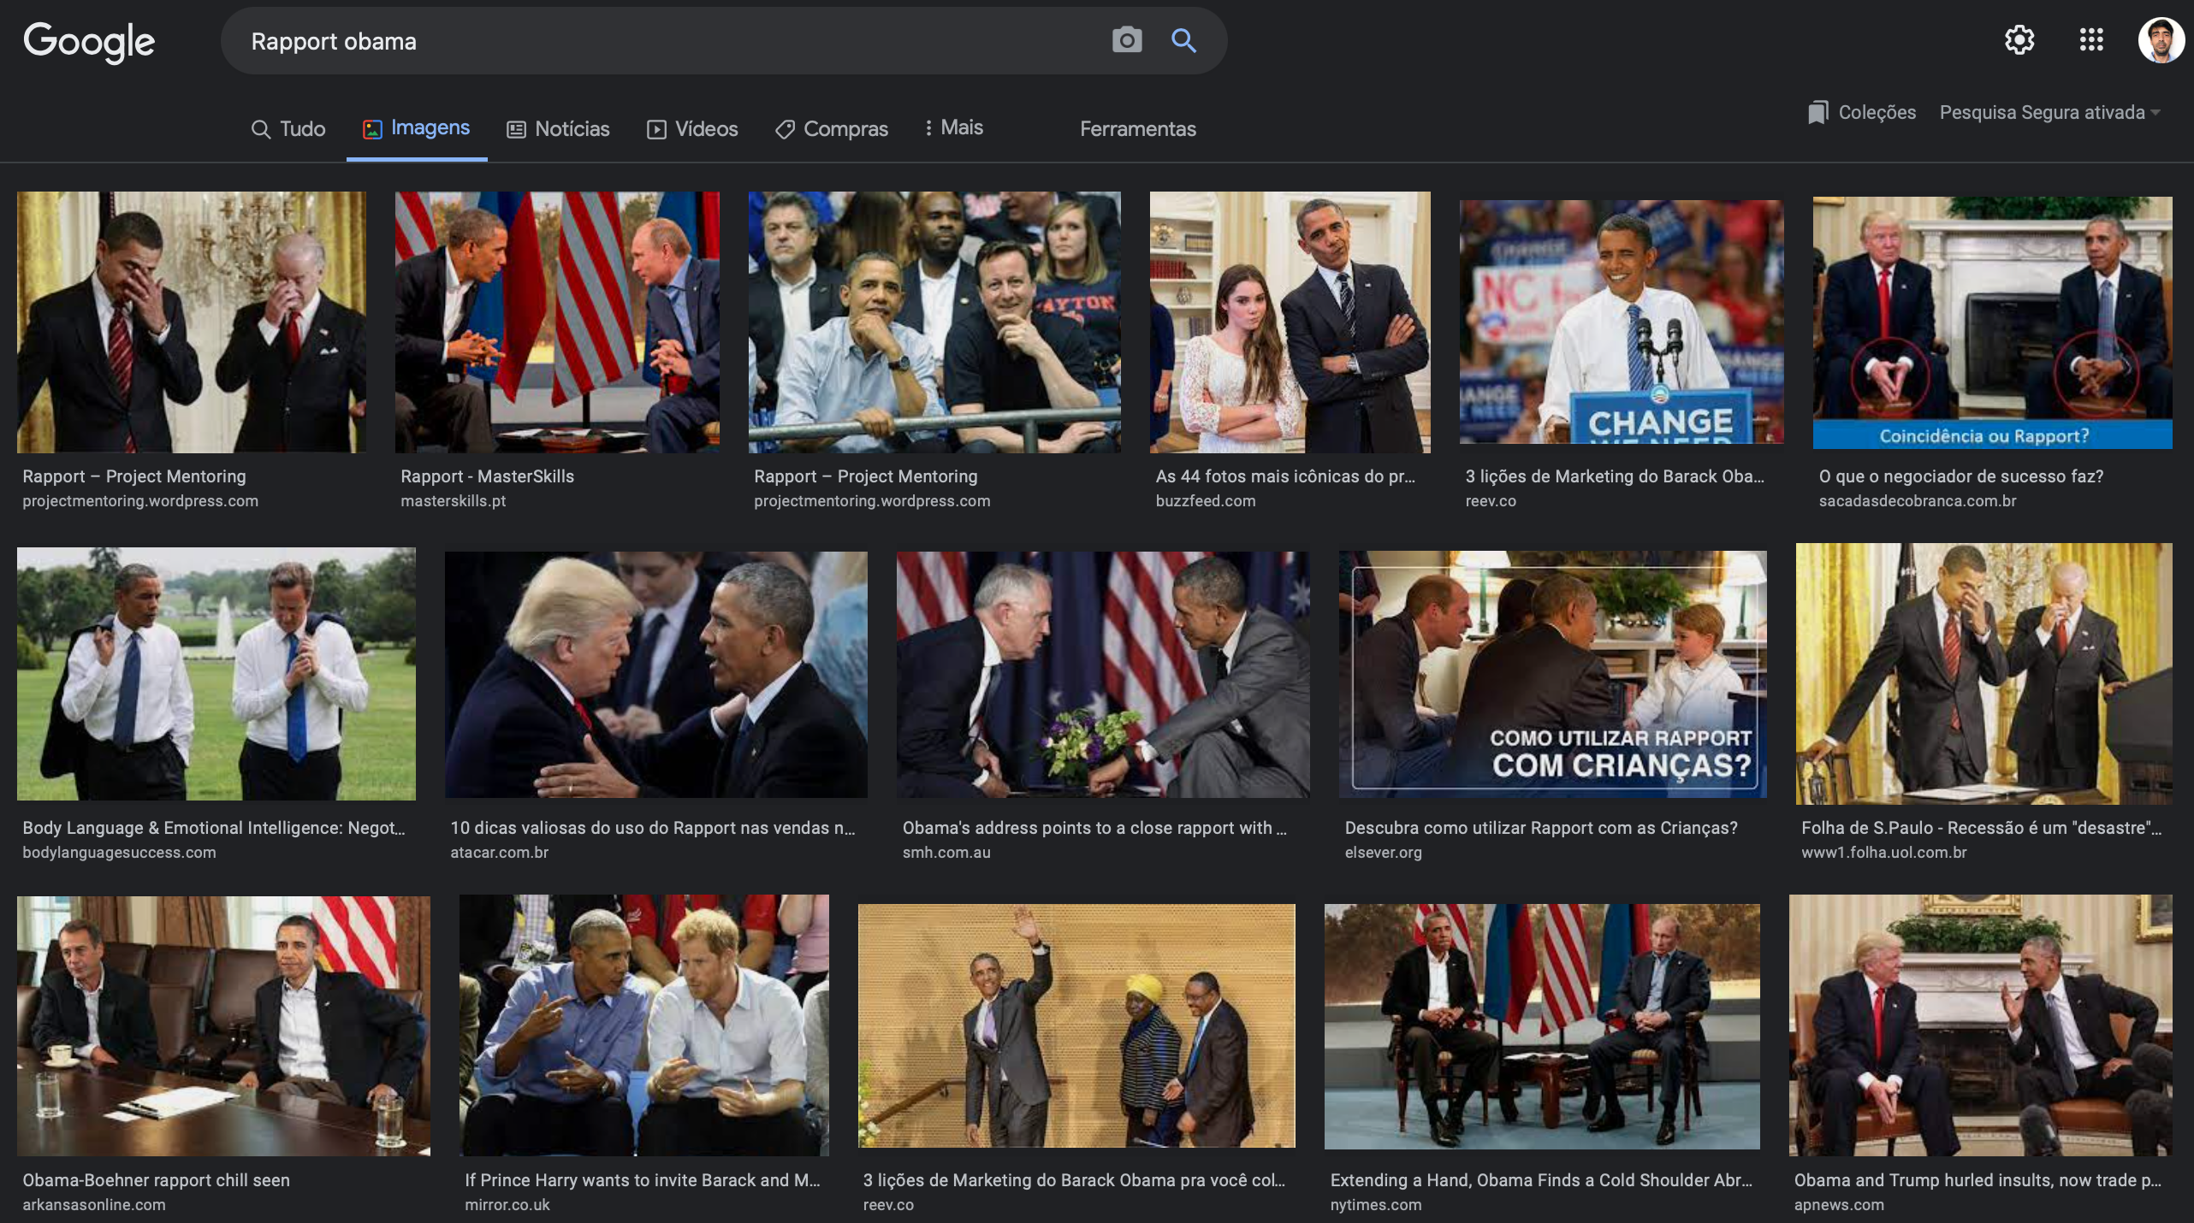Open the Mais menu
The width and height of the screenshot is (2194, 1223).
point(962,127)
